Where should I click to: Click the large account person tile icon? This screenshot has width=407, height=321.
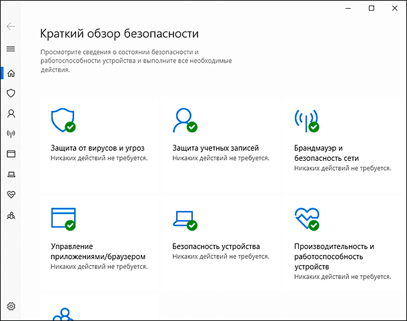click(x=185, y=120)
